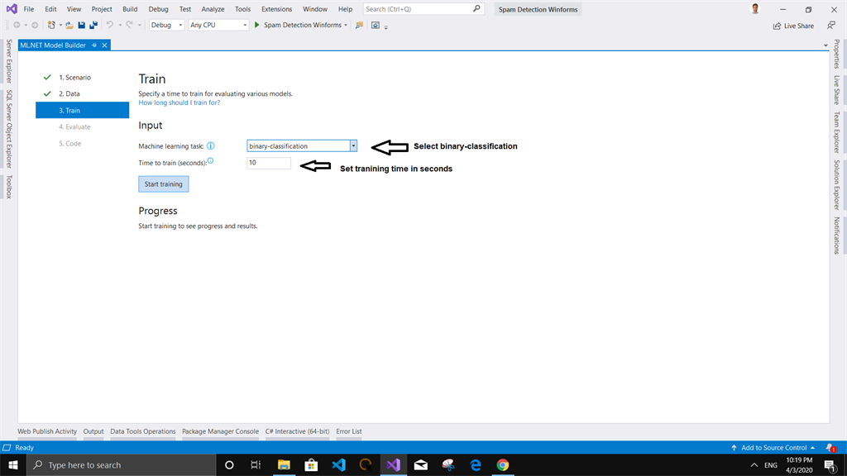Open File Explorer from the taskbar

[x=284, y=464]
